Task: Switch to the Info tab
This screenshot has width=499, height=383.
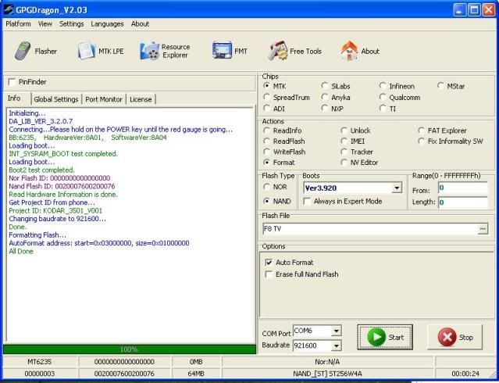Action: point(14,98)
